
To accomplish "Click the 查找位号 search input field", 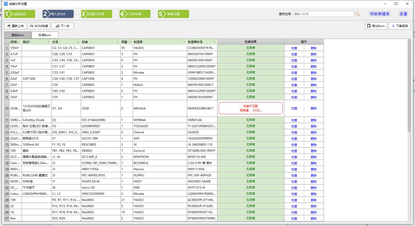I will [323, 14].
